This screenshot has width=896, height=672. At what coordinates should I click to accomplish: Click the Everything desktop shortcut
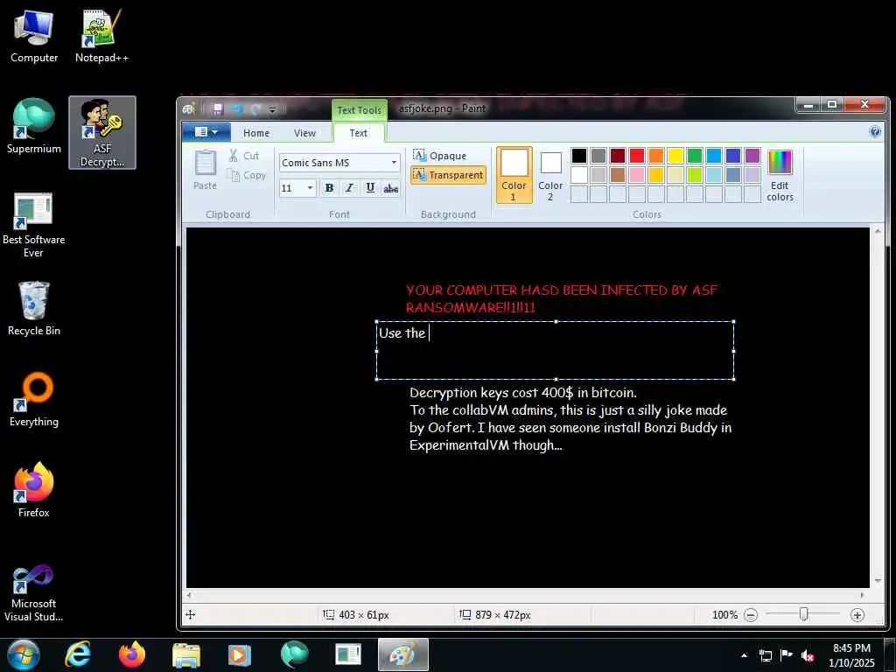(x=34, y=399)
